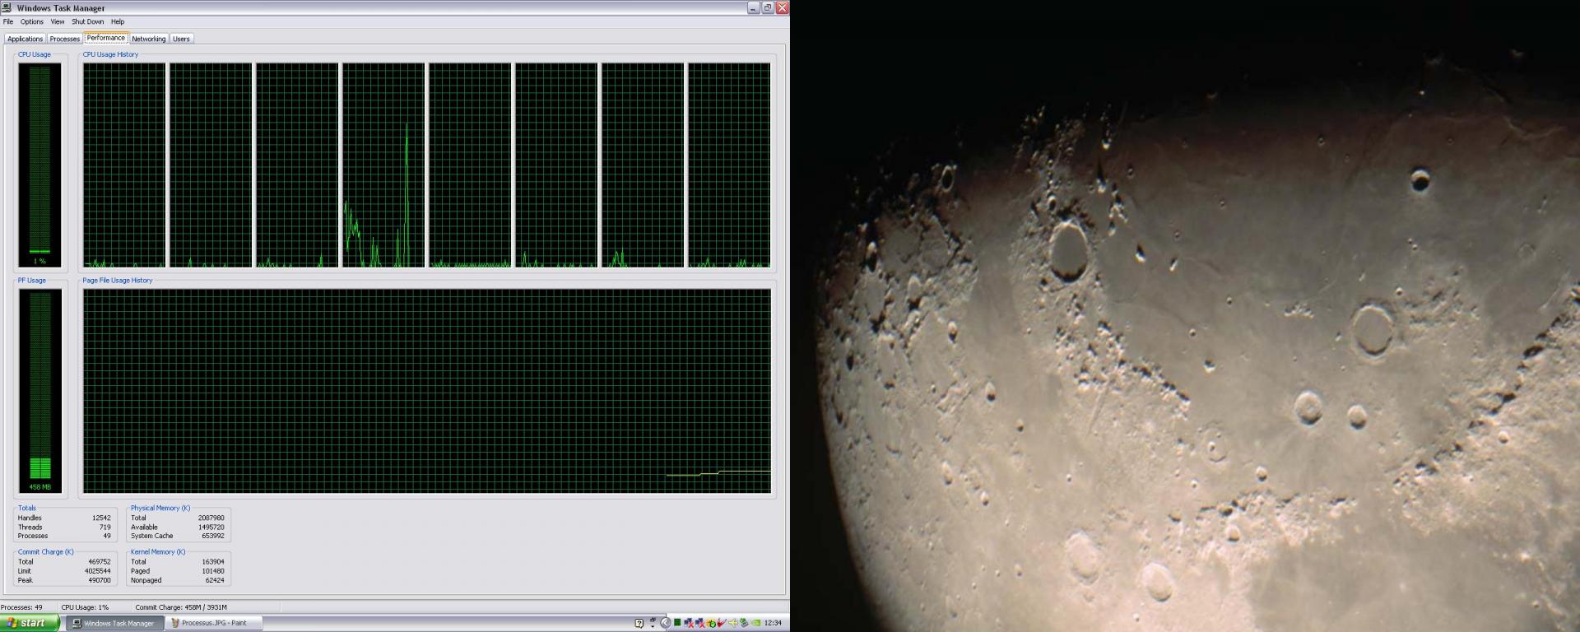Click Physical Memory Total value 2087980
The image size is (1580, 632).
211,518
